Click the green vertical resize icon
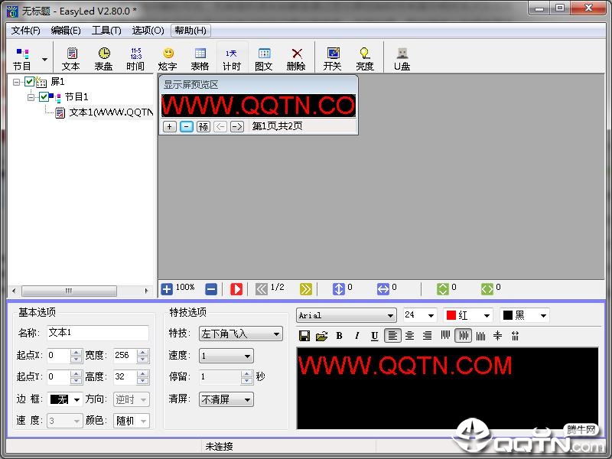 point(443,289)
